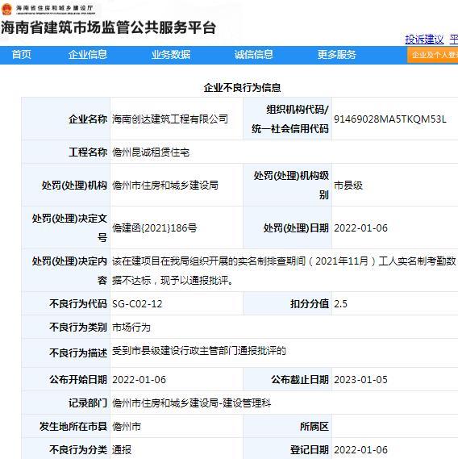Click the platform title 海南省建筑市场监管公共服务平台
Viewport: 458px width, 459px height.
point(108,27)
